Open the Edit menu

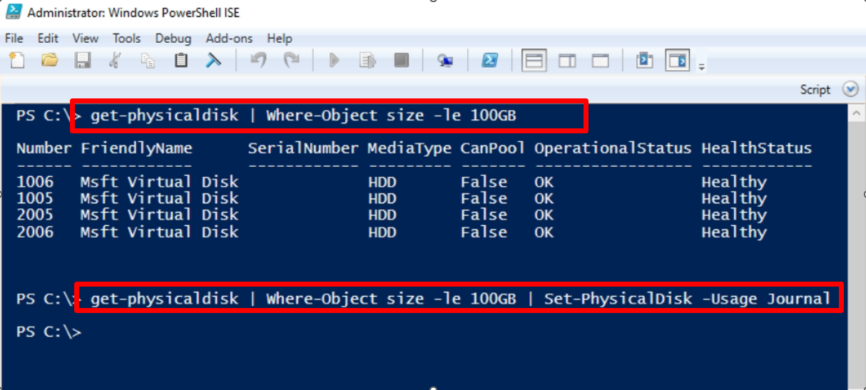(48, 39)
